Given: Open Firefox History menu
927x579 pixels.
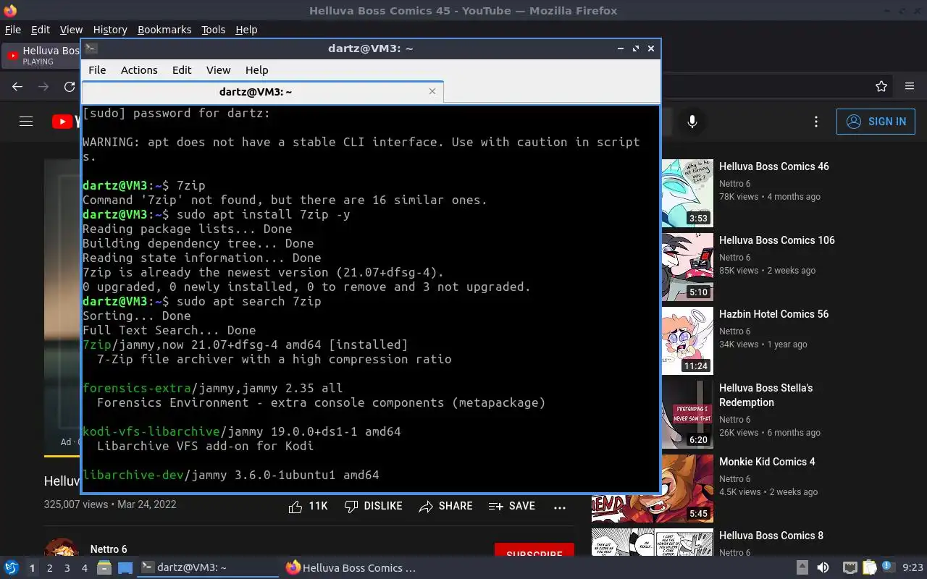Looking at the screenshot, I should [x=110, y=30].
